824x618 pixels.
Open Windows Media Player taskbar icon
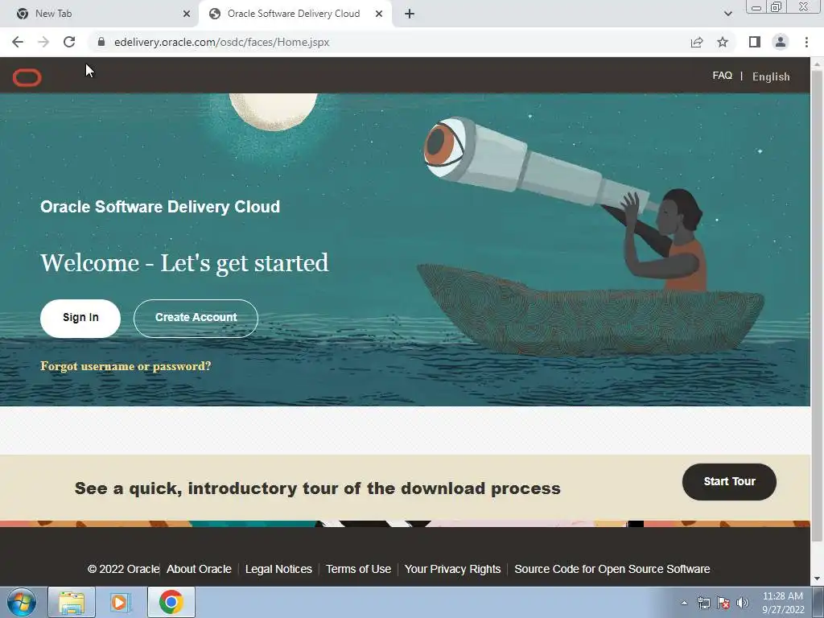(120, 602)
